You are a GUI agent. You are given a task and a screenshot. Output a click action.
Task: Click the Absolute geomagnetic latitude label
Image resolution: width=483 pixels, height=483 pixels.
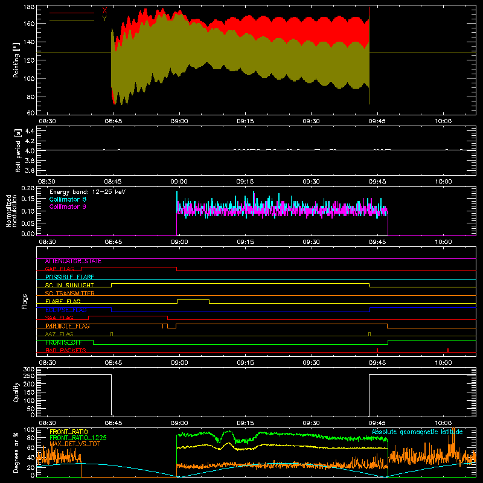click(x=417, y=432)
